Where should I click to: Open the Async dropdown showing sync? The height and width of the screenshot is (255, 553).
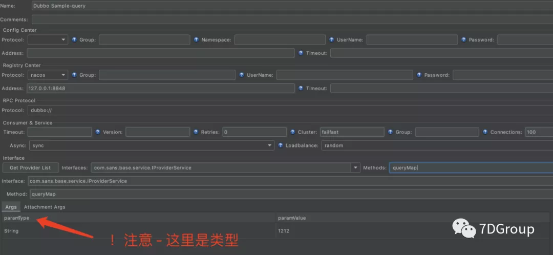tap(152, 145)
